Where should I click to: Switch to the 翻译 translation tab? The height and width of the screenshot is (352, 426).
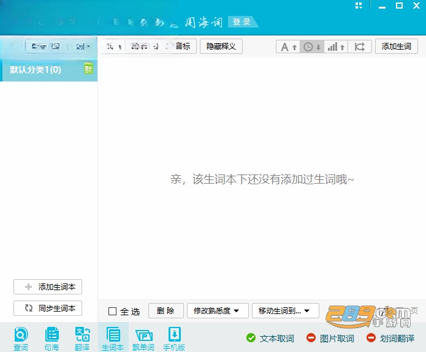tap(82, 339)
